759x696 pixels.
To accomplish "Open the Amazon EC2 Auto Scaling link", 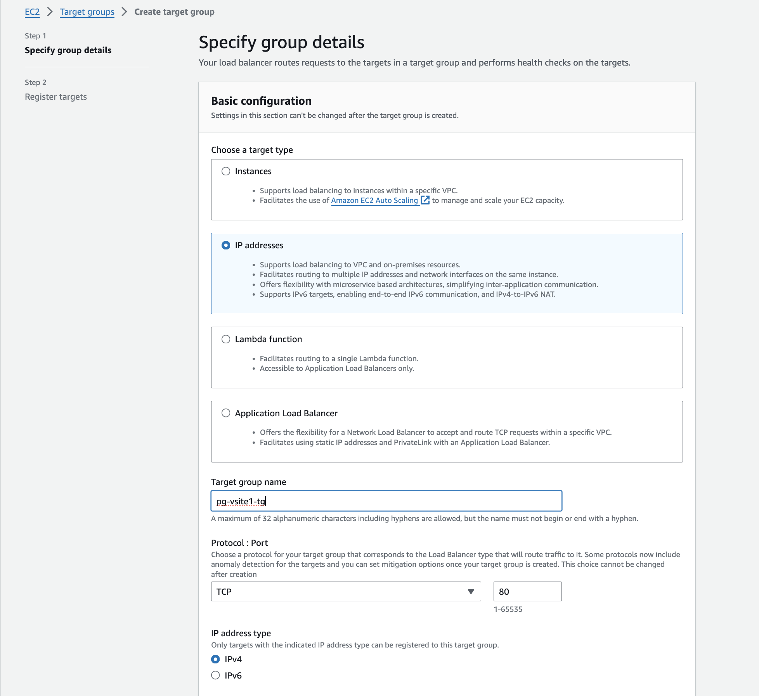I will (374, 200).
